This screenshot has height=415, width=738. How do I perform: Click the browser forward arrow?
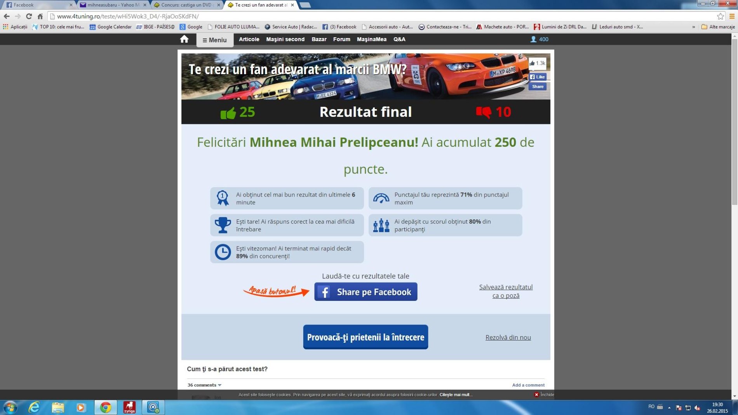(17, 16)
